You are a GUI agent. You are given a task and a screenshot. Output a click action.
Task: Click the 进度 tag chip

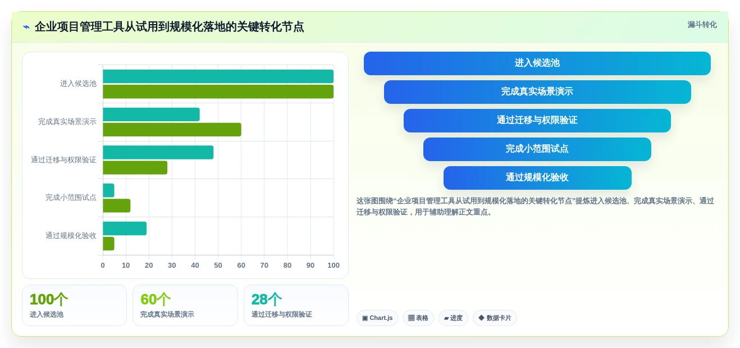tap(453, 318)
